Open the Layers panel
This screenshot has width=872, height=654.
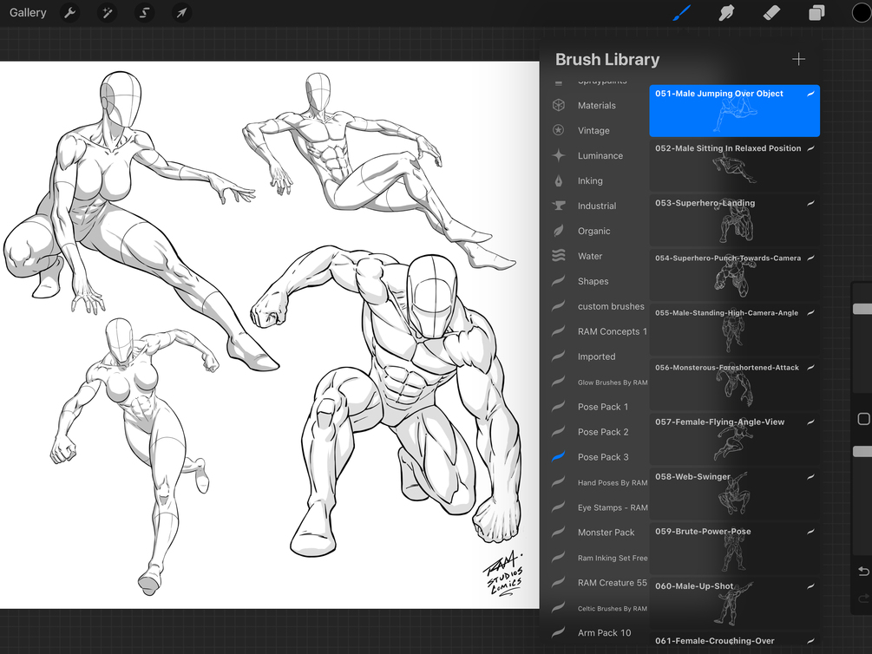click(816, 12)
